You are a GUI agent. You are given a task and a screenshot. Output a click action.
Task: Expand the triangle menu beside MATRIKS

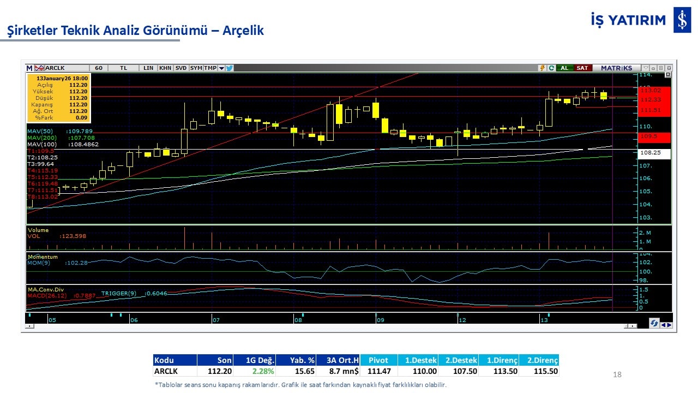pos(646,68)
